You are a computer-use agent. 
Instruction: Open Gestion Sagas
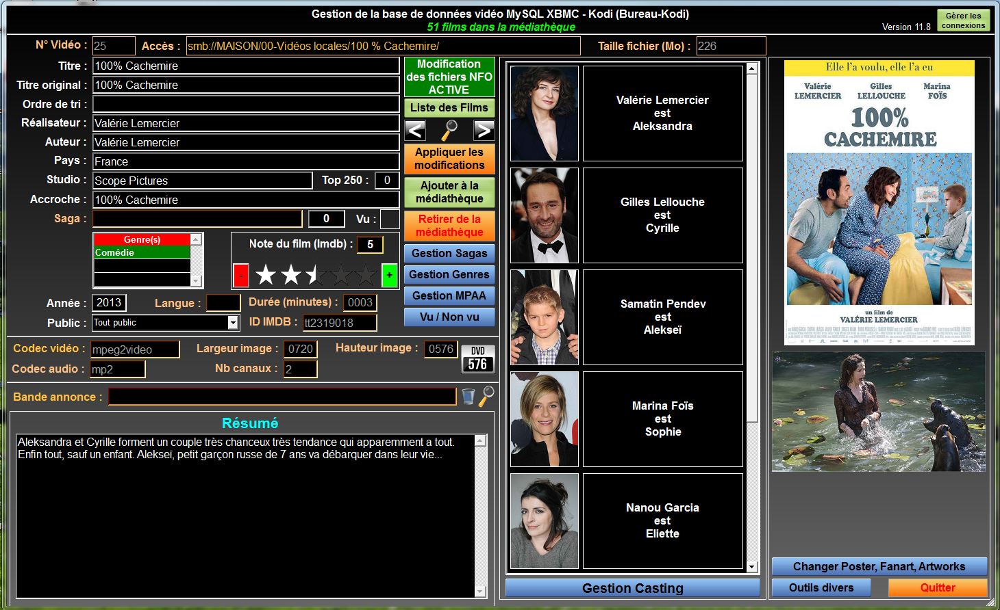tap(449, 253)
